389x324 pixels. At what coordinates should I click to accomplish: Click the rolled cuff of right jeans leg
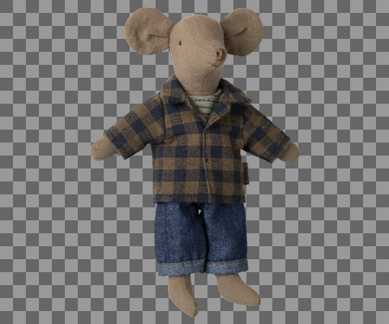coord(227,266)
